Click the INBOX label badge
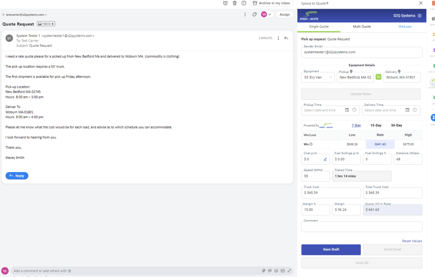 click(46, 24)
